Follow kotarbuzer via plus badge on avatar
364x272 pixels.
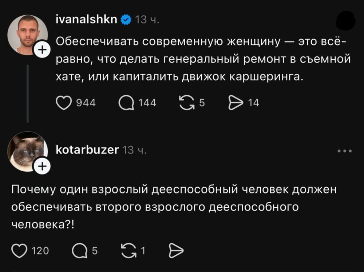point(42,166)
